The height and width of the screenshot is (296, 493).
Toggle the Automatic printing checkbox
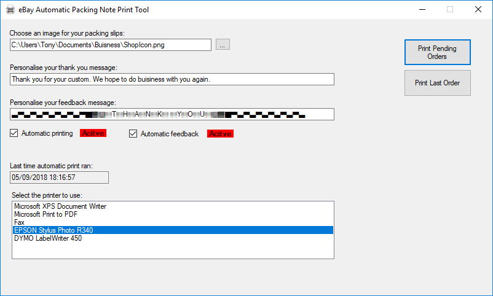[x=14, y=133]
